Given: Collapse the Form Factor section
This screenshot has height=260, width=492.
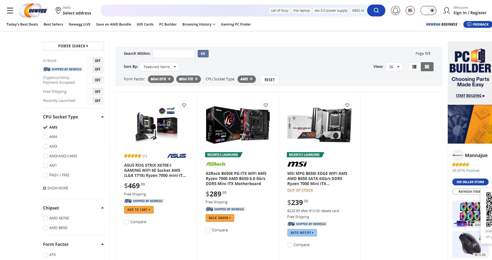Looking at the screenshot, I should pos(102,244).
